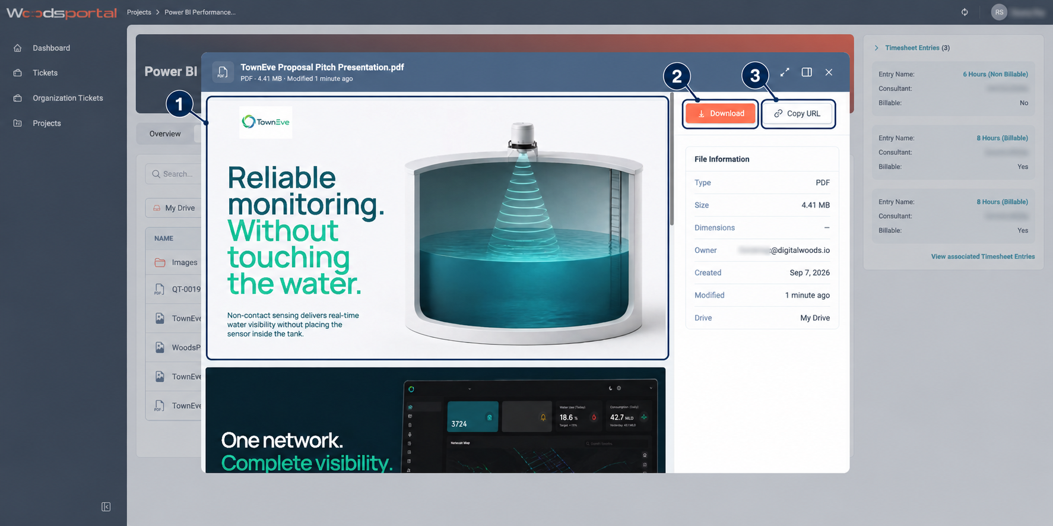Click the QT-0019 PDF file icon
1053x526 pixels.
point(159,289)
